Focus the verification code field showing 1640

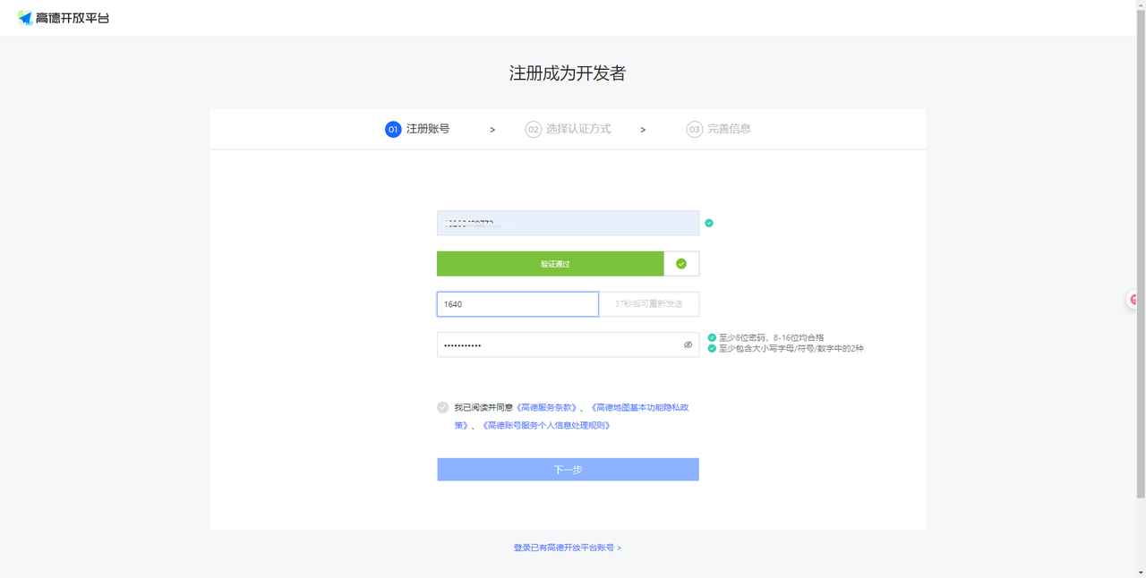(517, 304)
